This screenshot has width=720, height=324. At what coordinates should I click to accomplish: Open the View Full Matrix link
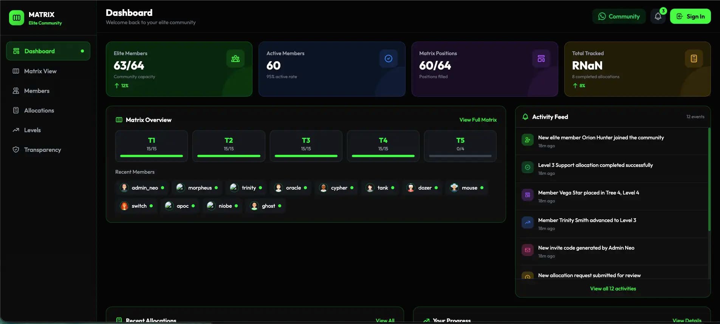coord(478,120)
